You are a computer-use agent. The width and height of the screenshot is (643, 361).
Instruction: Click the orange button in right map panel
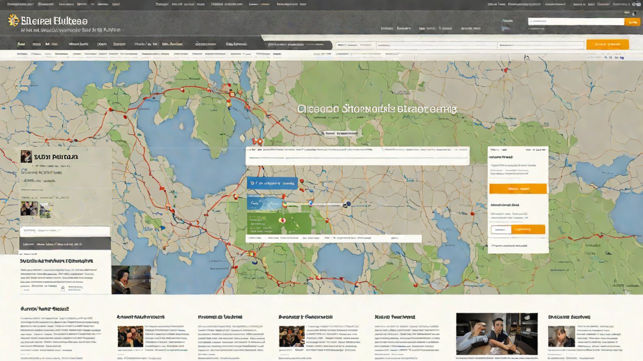(x=517, y=189)
